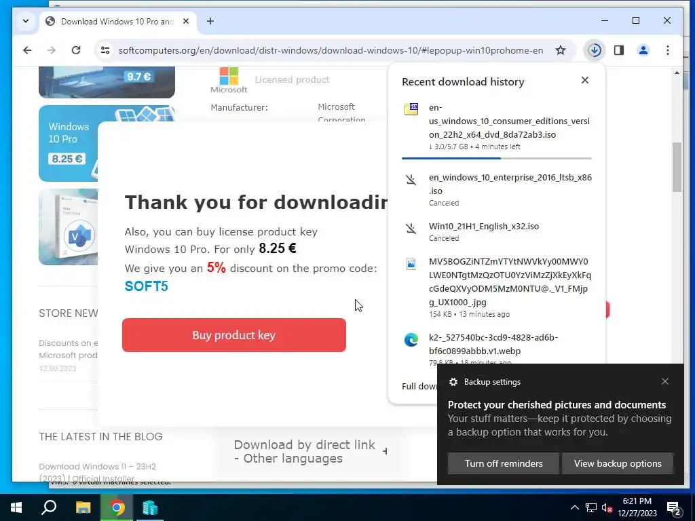The width and height of the screenshot is (695, 521).
Task: Click the network tray icon
Action: pos(591,507)
